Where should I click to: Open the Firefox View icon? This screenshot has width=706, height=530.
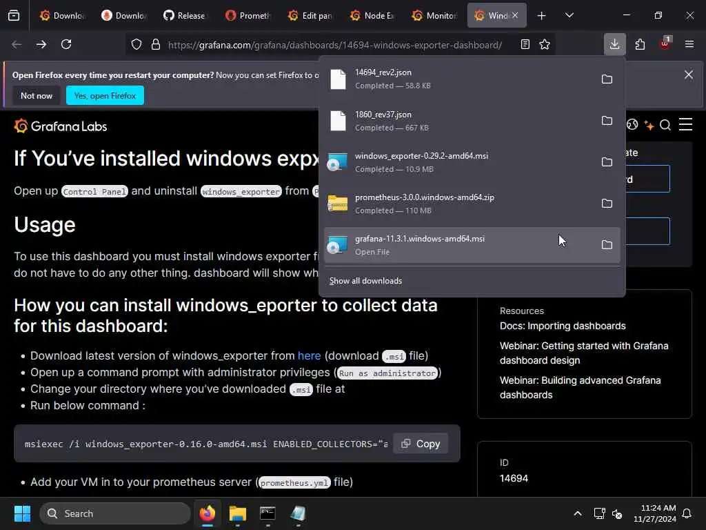(14, 15)
